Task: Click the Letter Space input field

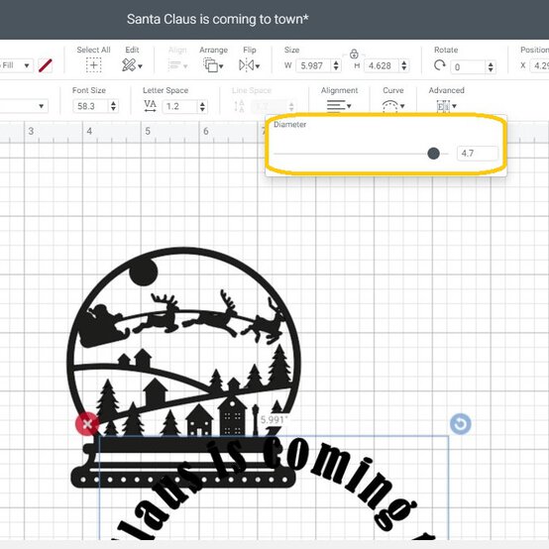Action: coord(180,106)
